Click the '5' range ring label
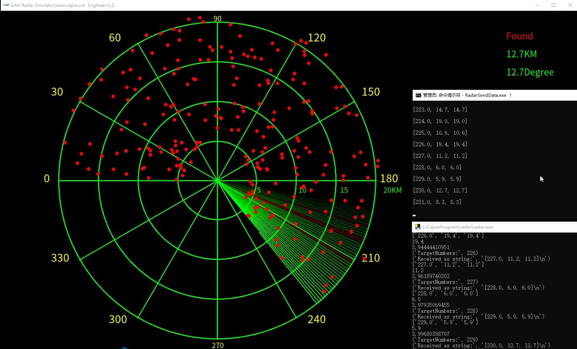This screenshot has height=349, width=577. tap(259, 190)
